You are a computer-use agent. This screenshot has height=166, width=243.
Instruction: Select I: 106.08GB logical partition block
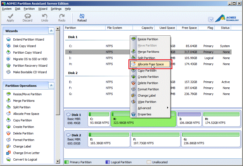[189, 119]
